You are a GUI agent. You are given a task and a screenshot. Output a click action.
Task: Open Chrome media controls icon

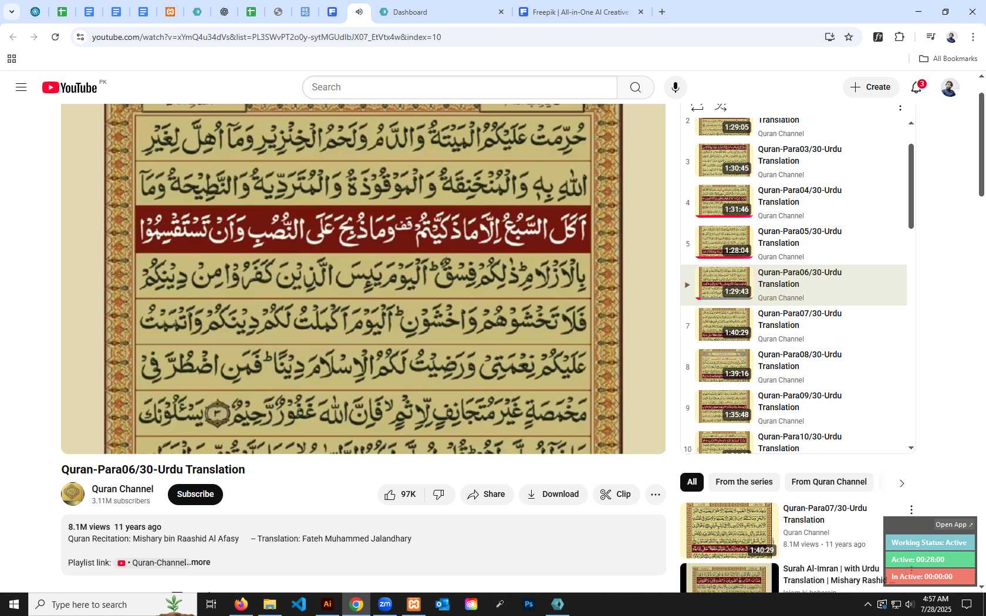coord(930,37)
